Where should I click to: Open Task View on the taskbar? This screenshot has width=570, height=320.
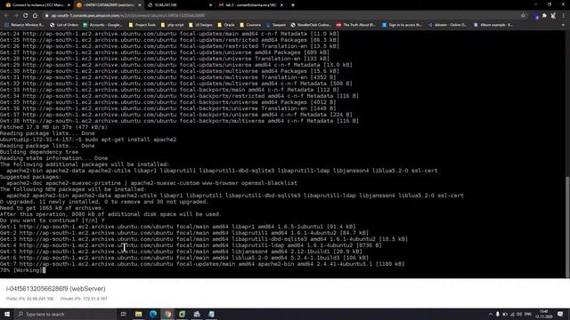pyautogui.click(x=123, y=314)
